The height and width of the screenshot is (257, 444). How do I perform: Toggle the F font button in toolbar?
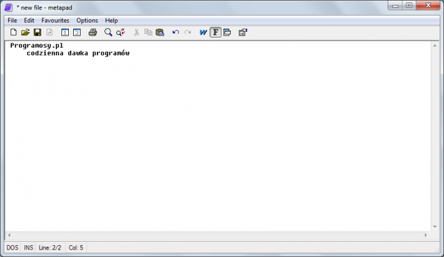coord(216,33)
